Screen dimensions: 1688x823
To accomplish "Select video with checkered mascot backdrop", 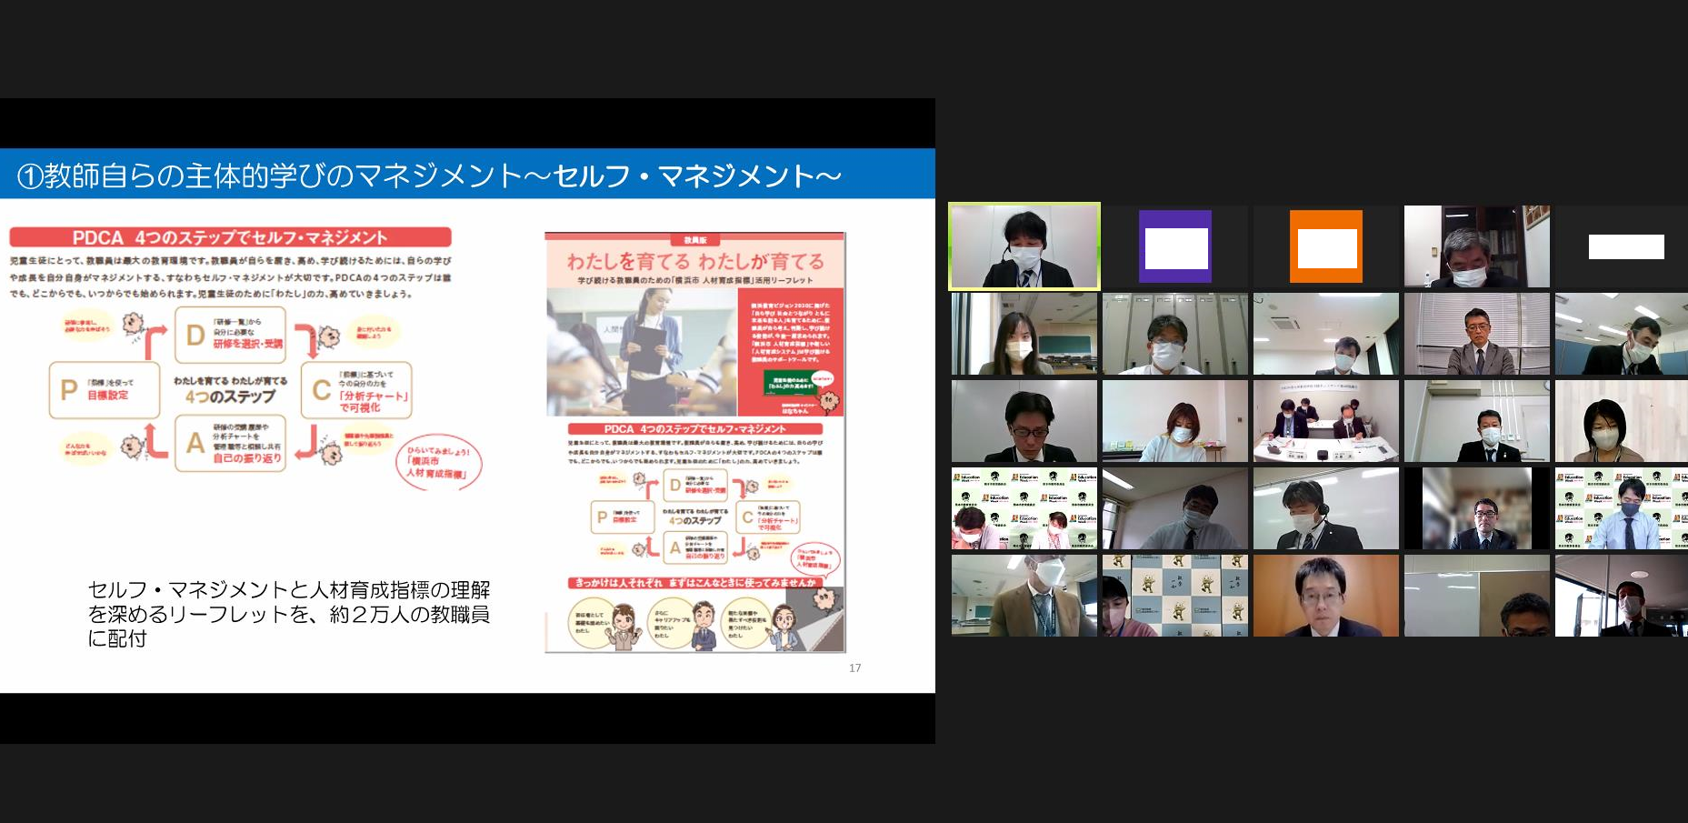I will tap(1175, 596).
